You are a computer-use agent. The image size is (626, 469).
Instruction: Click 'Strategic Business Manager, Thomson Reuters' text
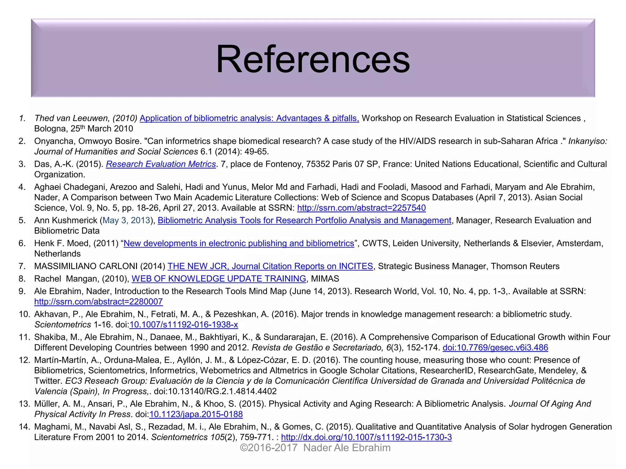pyautogui.click(x=469, y=266)
